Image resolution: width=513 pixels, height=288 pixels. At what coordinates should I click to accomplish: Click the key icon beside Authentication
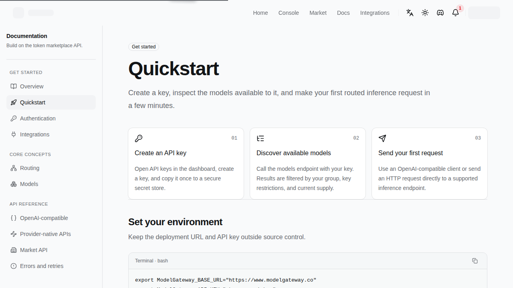14,118
